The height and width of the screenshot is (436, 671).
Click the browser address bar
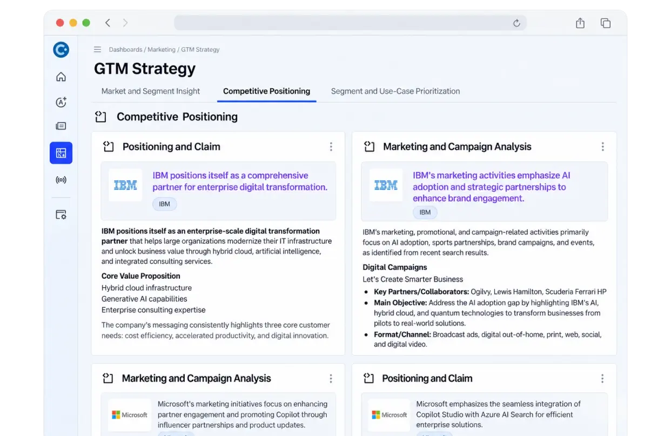click(x=350, y=23)
